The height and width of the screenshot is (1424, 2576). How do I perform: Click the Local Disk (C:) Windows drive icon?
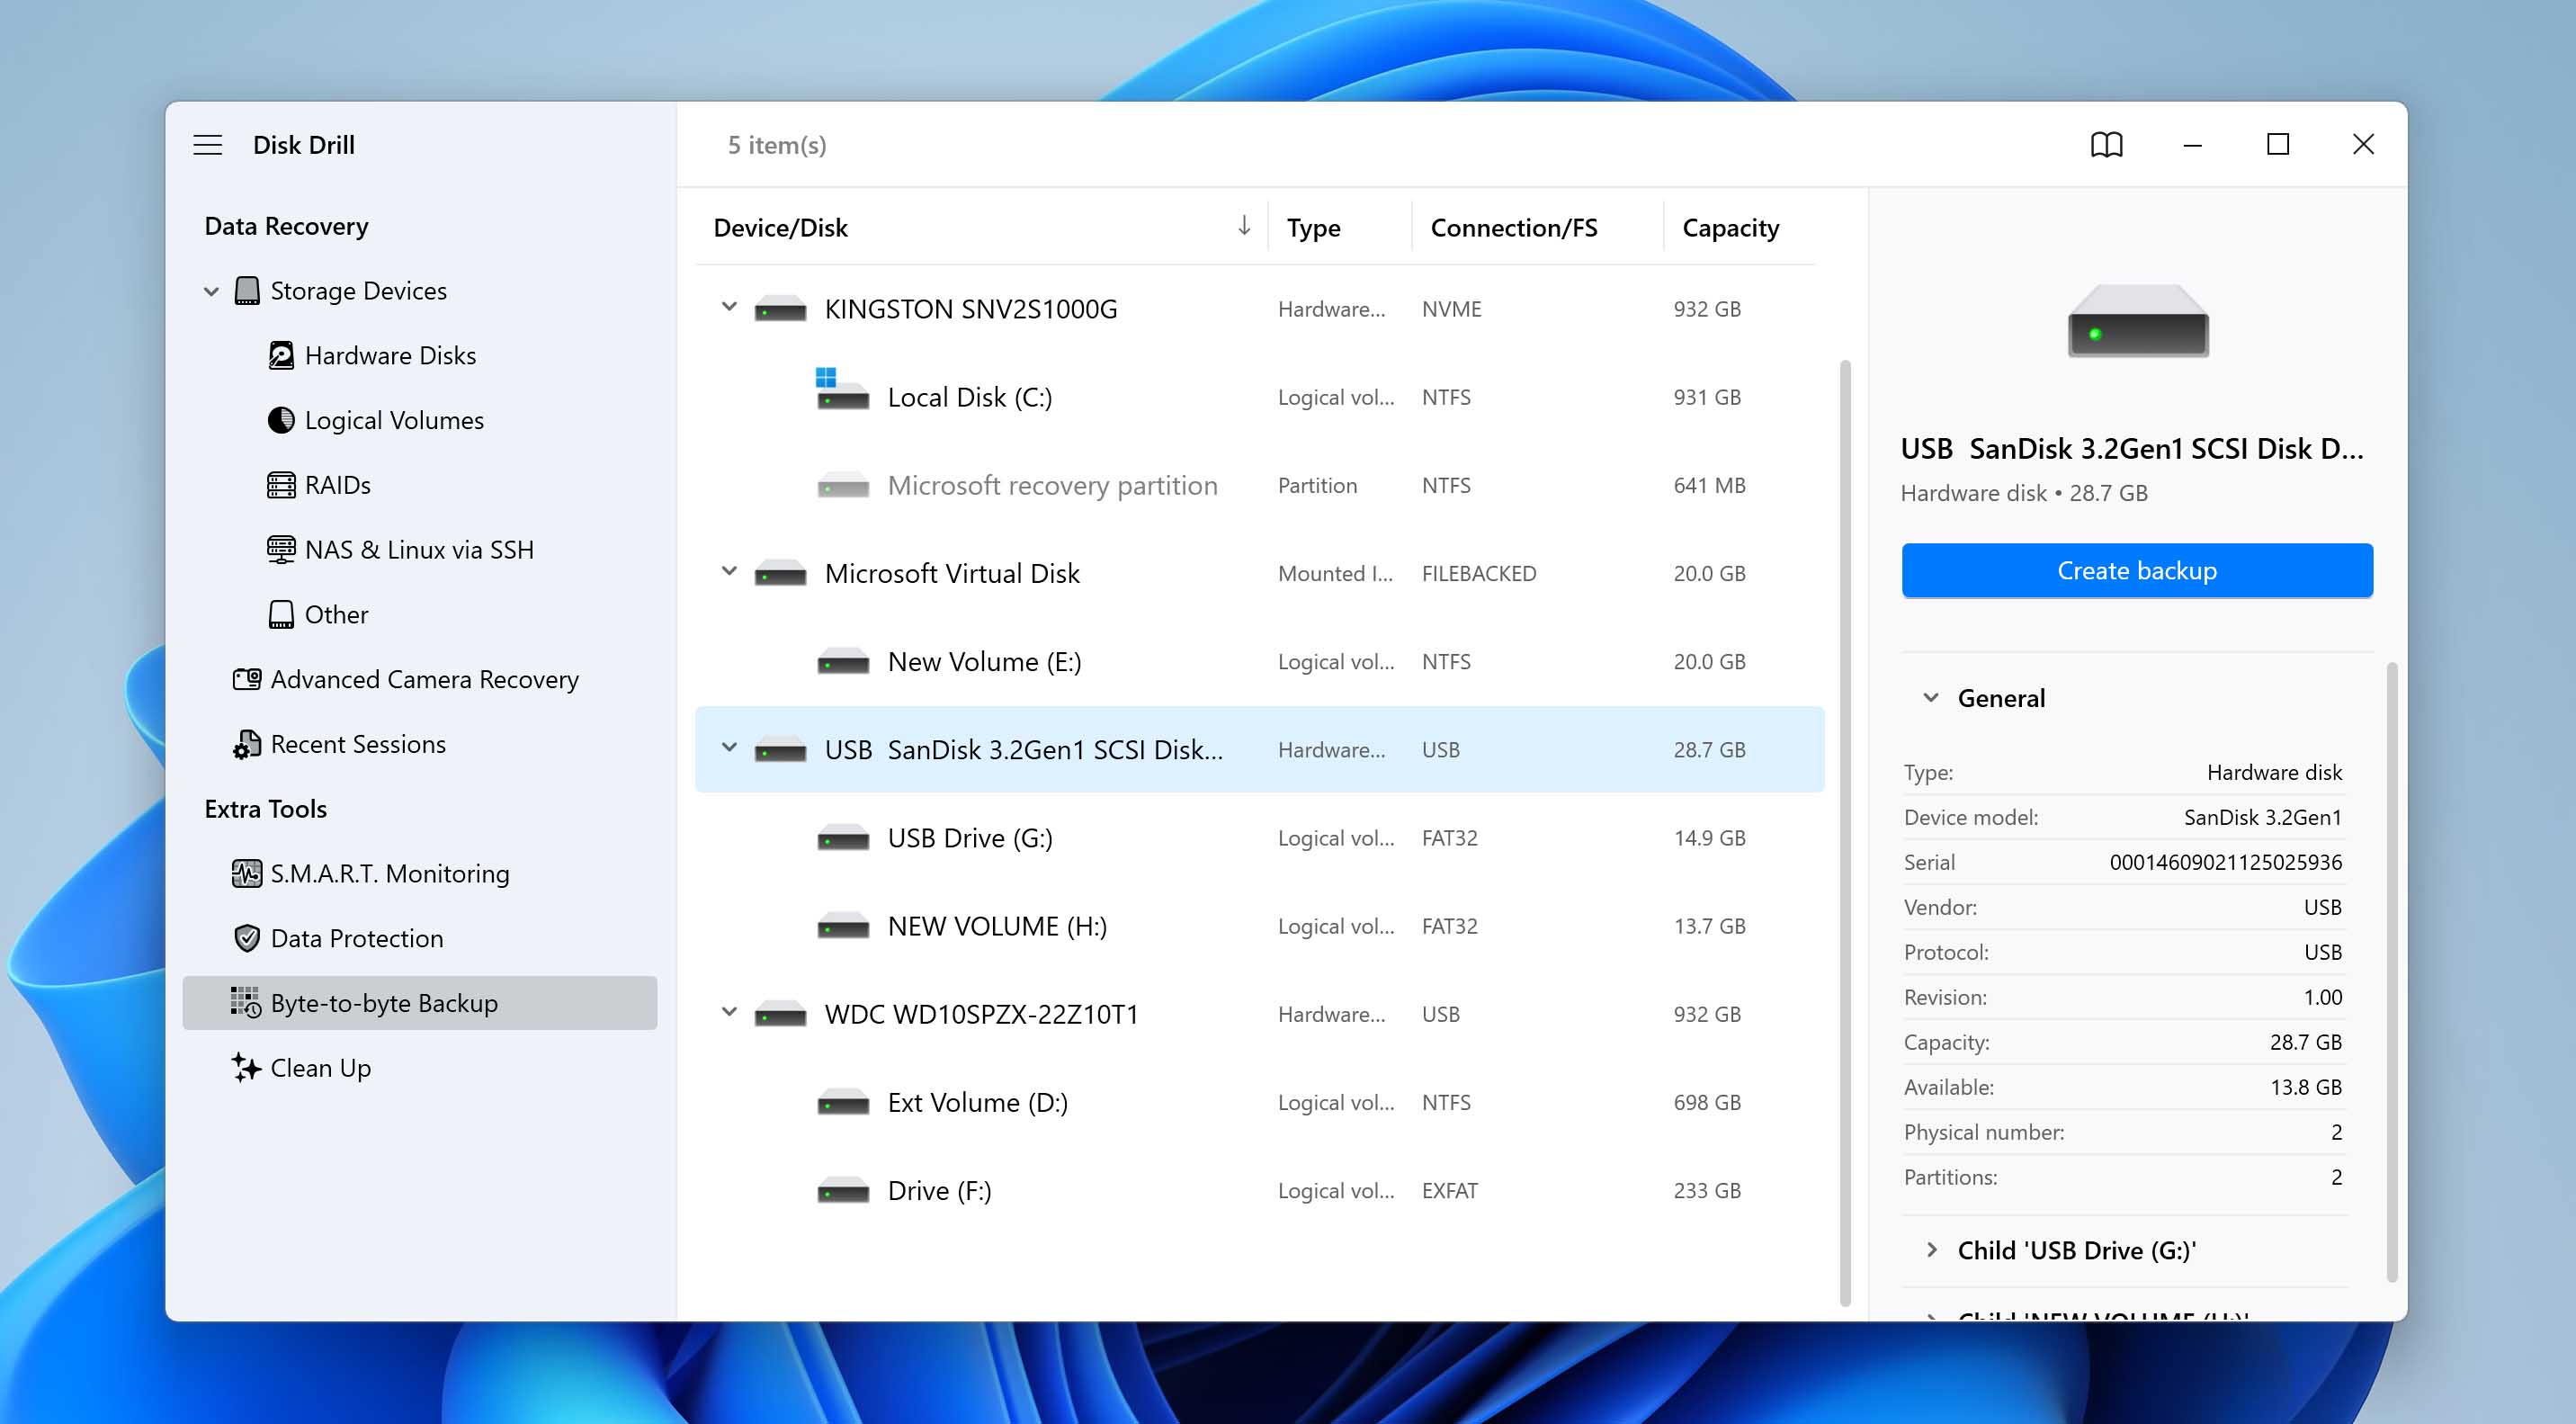point(842,390)
